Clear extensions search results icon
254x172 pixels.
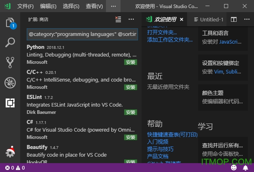[118, 19]
